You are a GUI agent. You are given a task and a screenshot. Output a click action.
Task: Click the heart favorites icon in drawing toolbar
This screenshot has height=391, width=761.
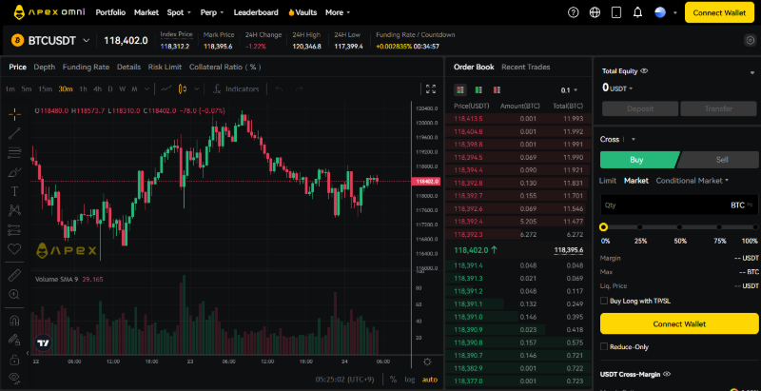pos(14,249)
